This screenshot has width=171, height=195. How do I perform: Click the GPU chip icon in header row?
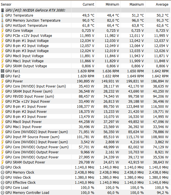click(2, 10)
